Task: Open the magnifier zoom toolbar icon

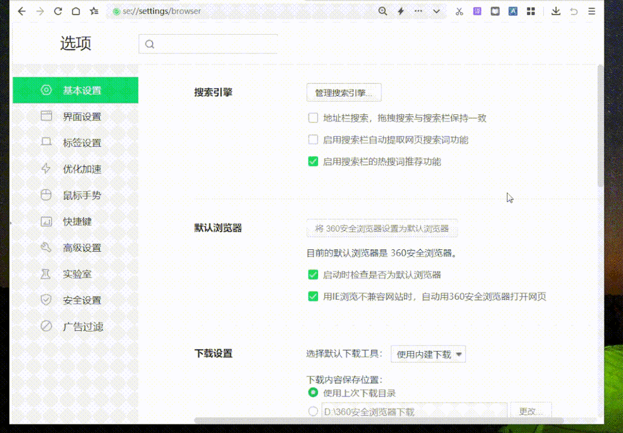Action: tap(382, 11)
